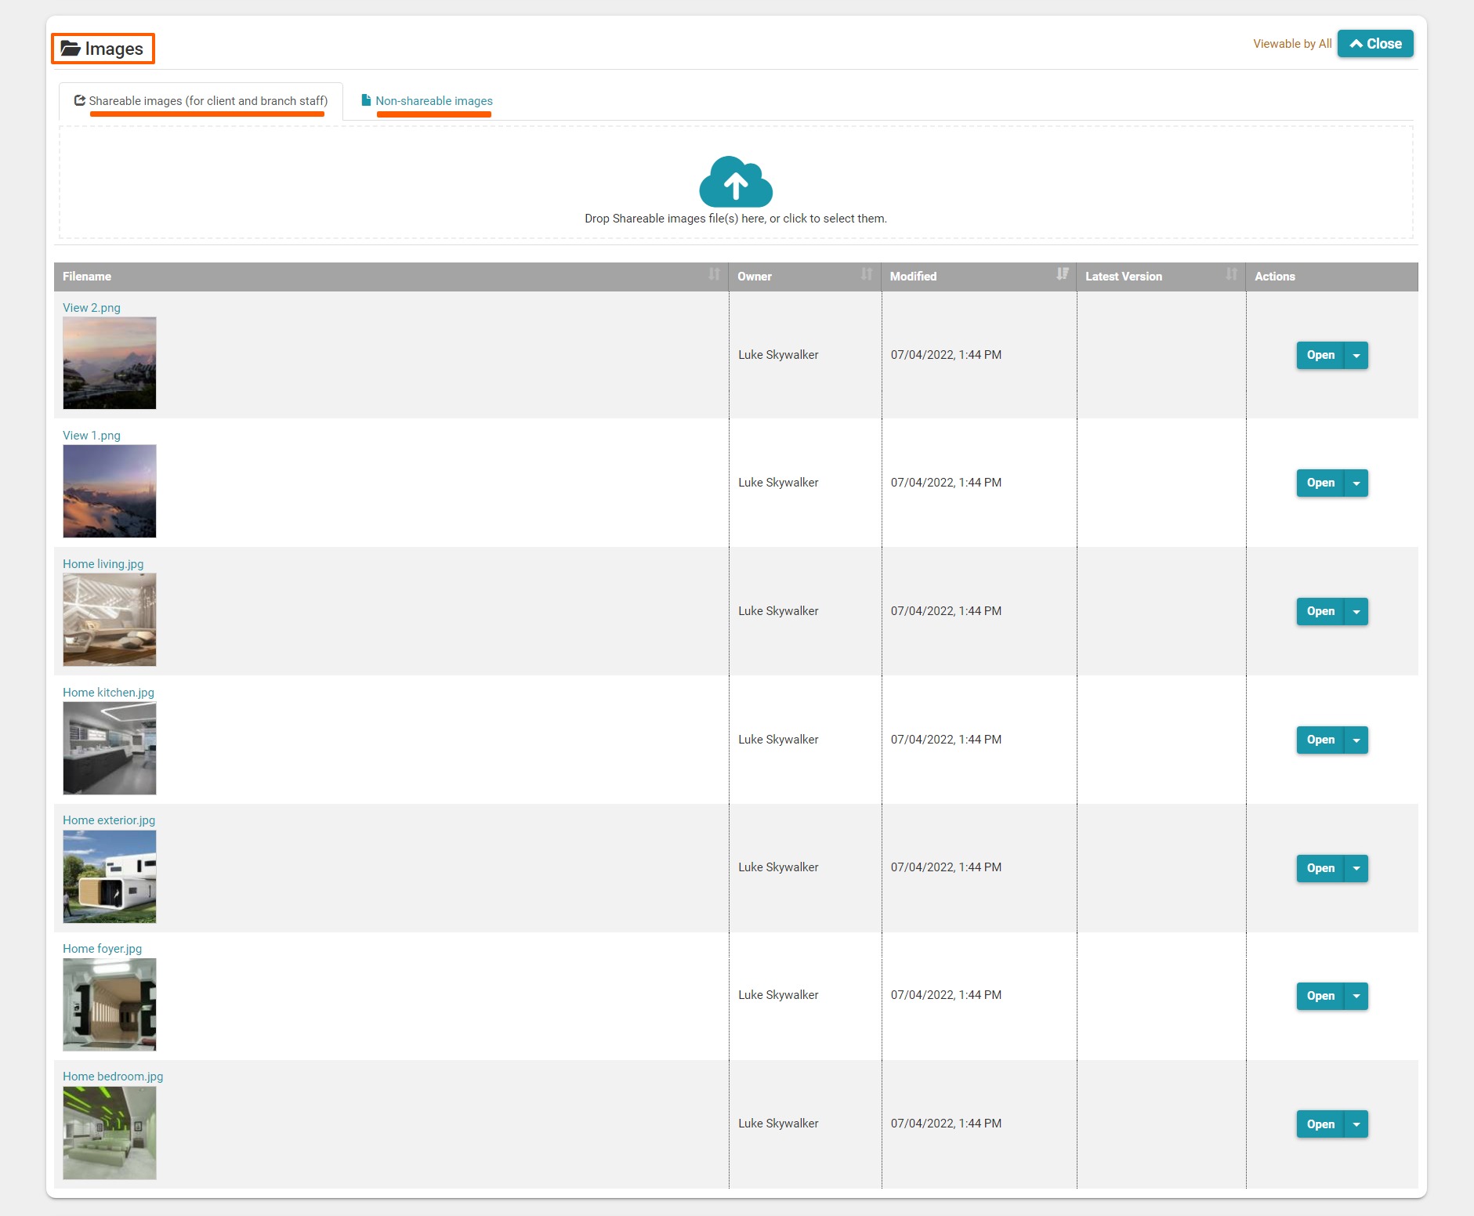Screen dimensions: 1474x1216
Task: Click the Home living.jpg thumbnail
Action: pyautogui.click(x=110, y=620)
